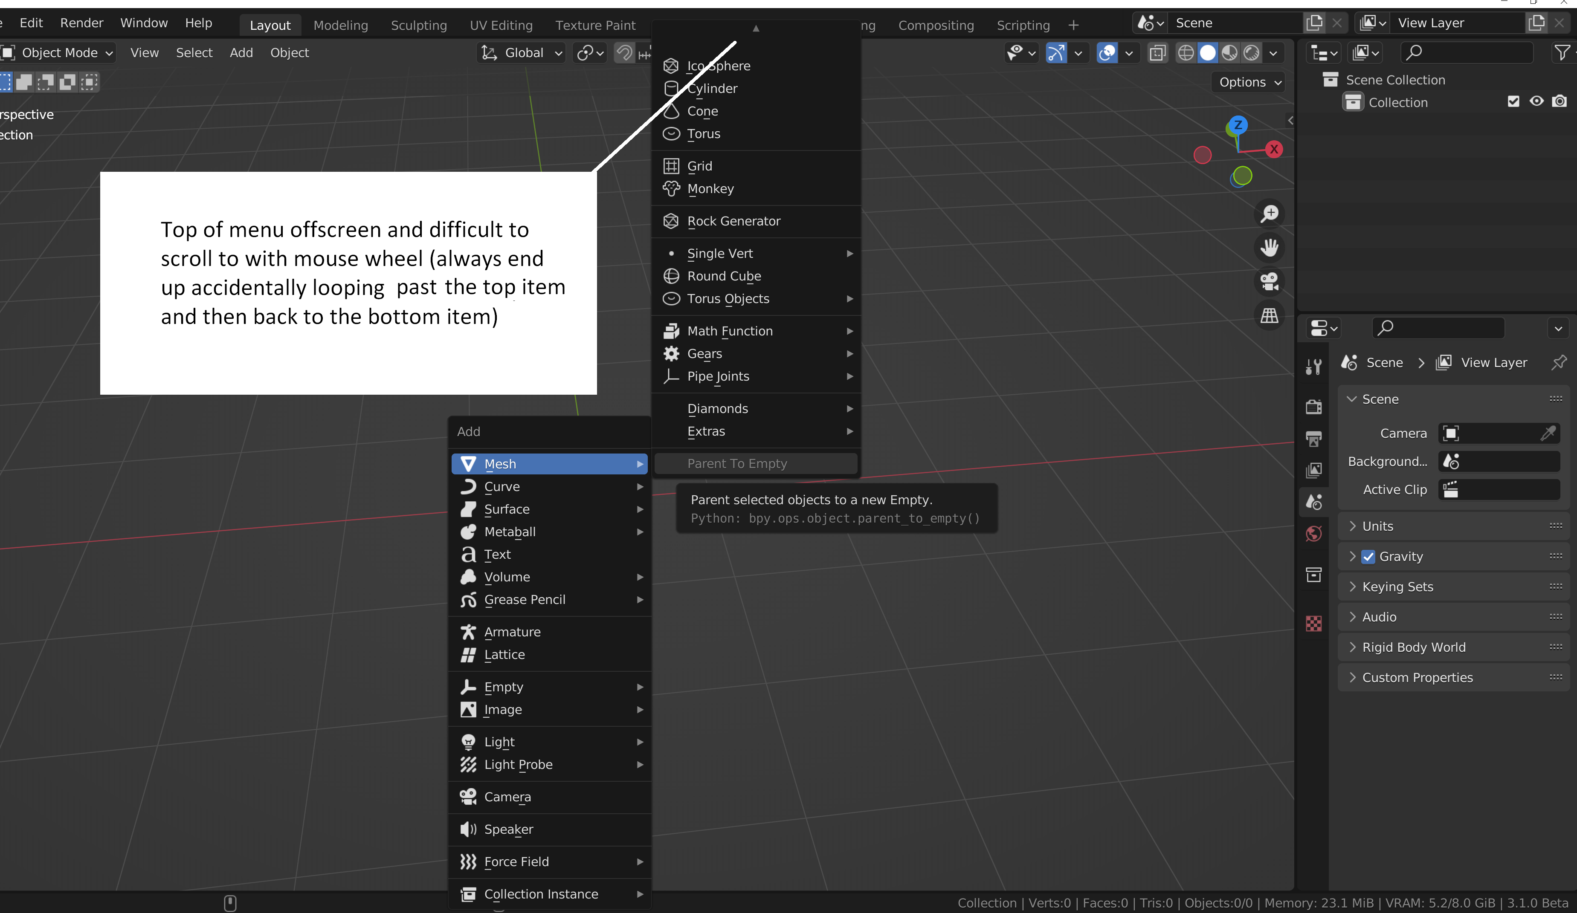Click the View menu in viewport header
The image size is (1577, 913).
tap(145, 53)
